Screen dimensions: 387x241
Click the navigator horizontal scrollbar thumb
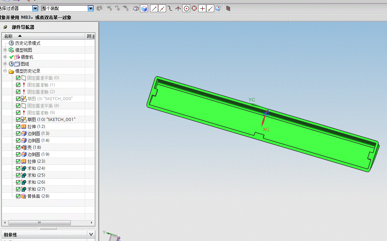tap(39, 223)
